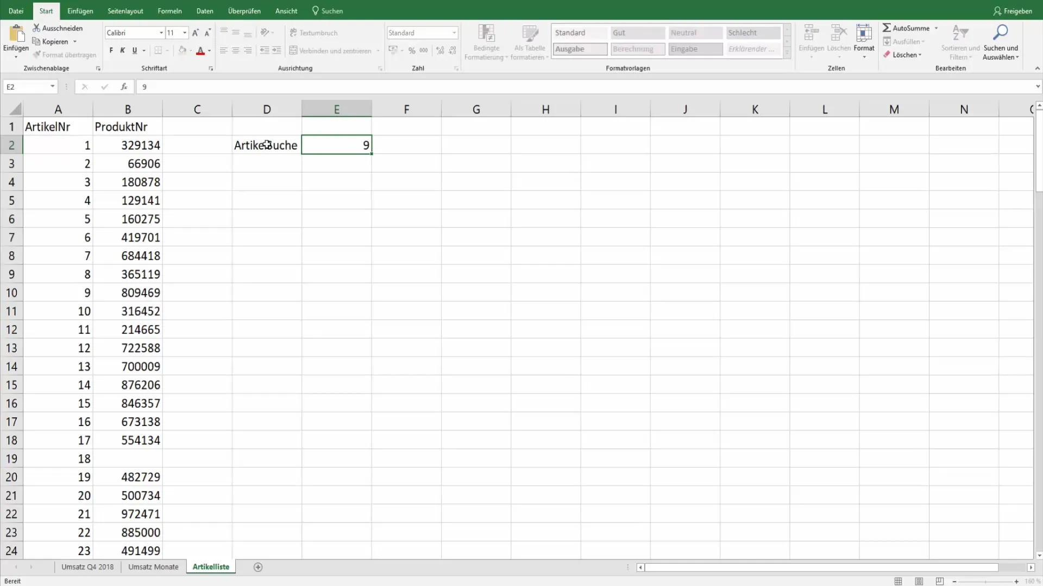Center cell text horizontally
The height and width of the screenshot is (586, 1043).
236,50
